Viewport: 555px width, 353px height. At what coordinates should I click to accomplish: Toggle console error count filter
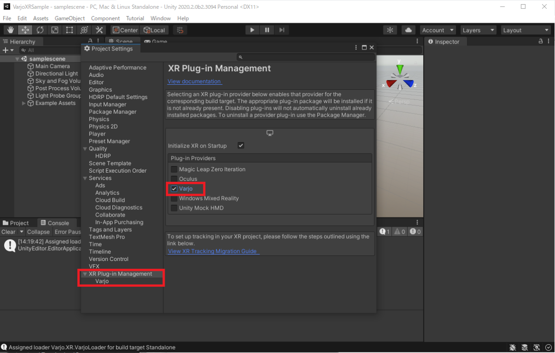pyautogui.click(x=415, y=231)
